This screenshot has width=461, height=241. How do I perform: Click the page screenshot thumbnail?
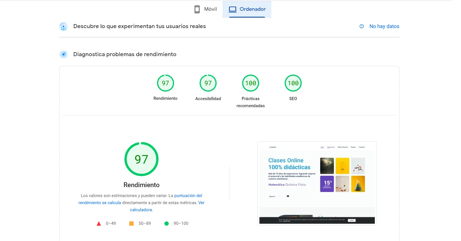[317, 183]
